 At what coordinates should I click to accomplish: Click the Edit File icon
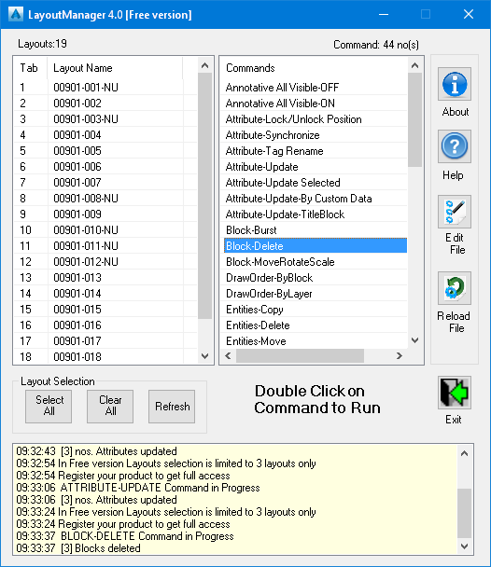(x=454, y=212)
